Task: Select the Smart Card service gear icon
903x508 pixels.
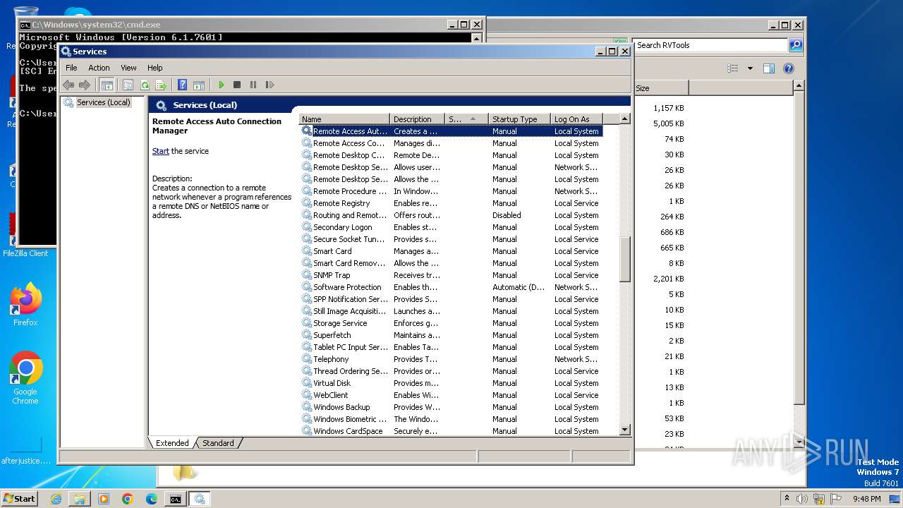Action: 307,250
